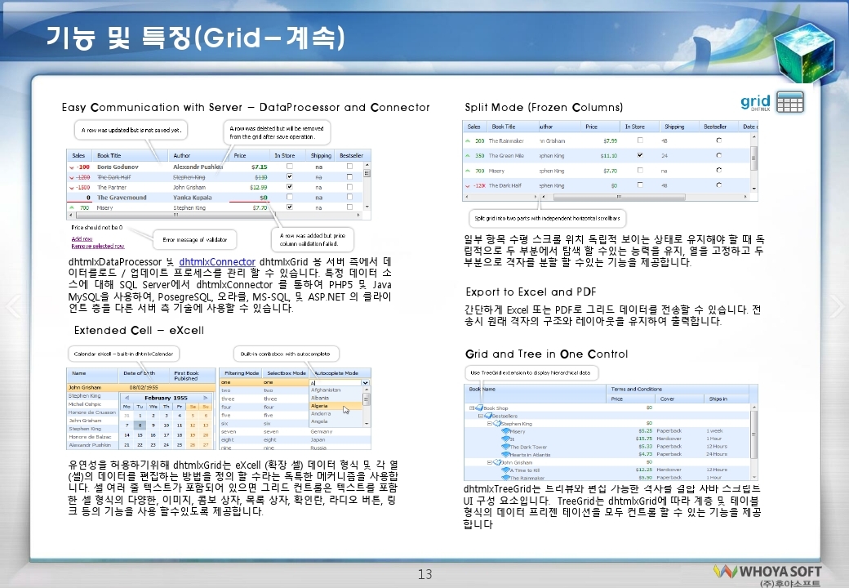Click the red down arrow beside -100 sales
The width and height of the screenshot is (849, 588).
coord(73,167)
